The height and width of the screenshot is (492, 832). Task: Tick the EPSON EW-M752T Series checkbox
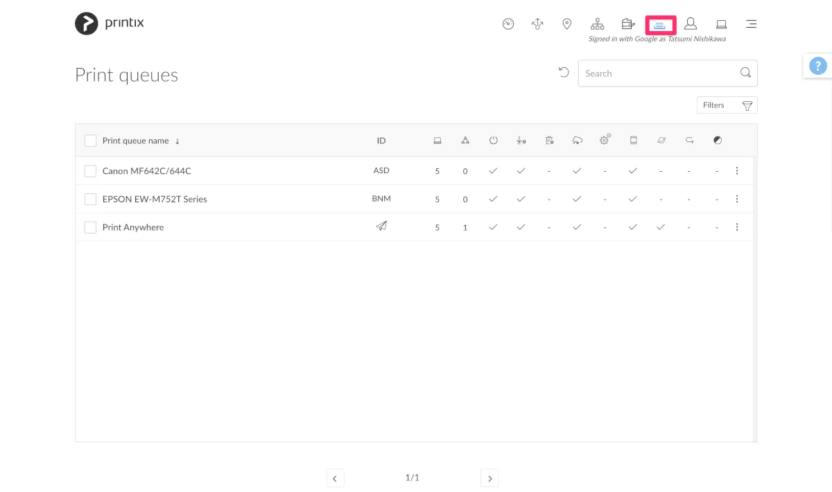[x=90, y=199]
